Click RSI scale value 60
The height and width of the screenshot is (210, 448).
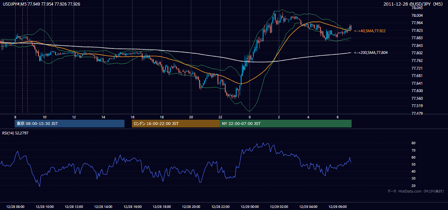(x=414, y=157)
